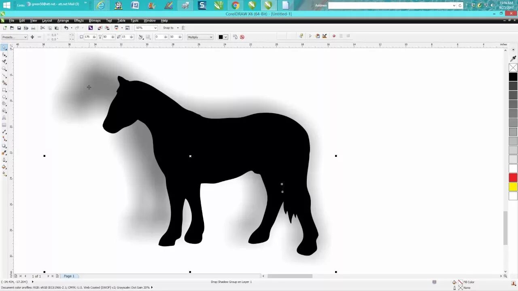
Task: Expand the Undo history dropdown arrow
Action: 72,28
